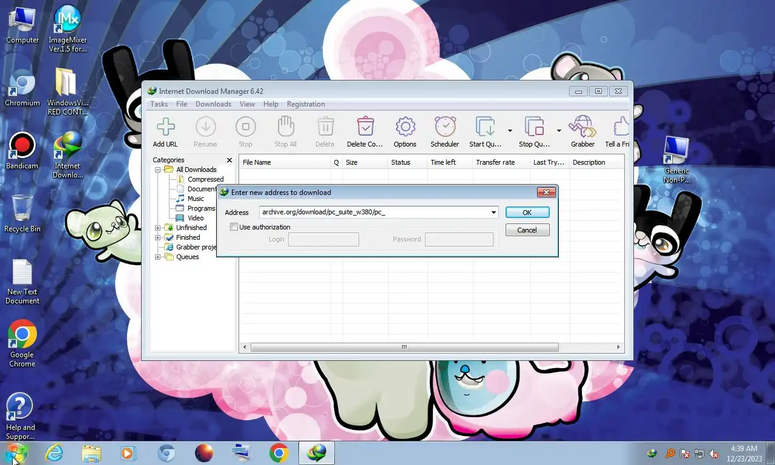Viewport: 775px width, 465px height.
Task: Open the Tasks menu
Action: (159, 104)
